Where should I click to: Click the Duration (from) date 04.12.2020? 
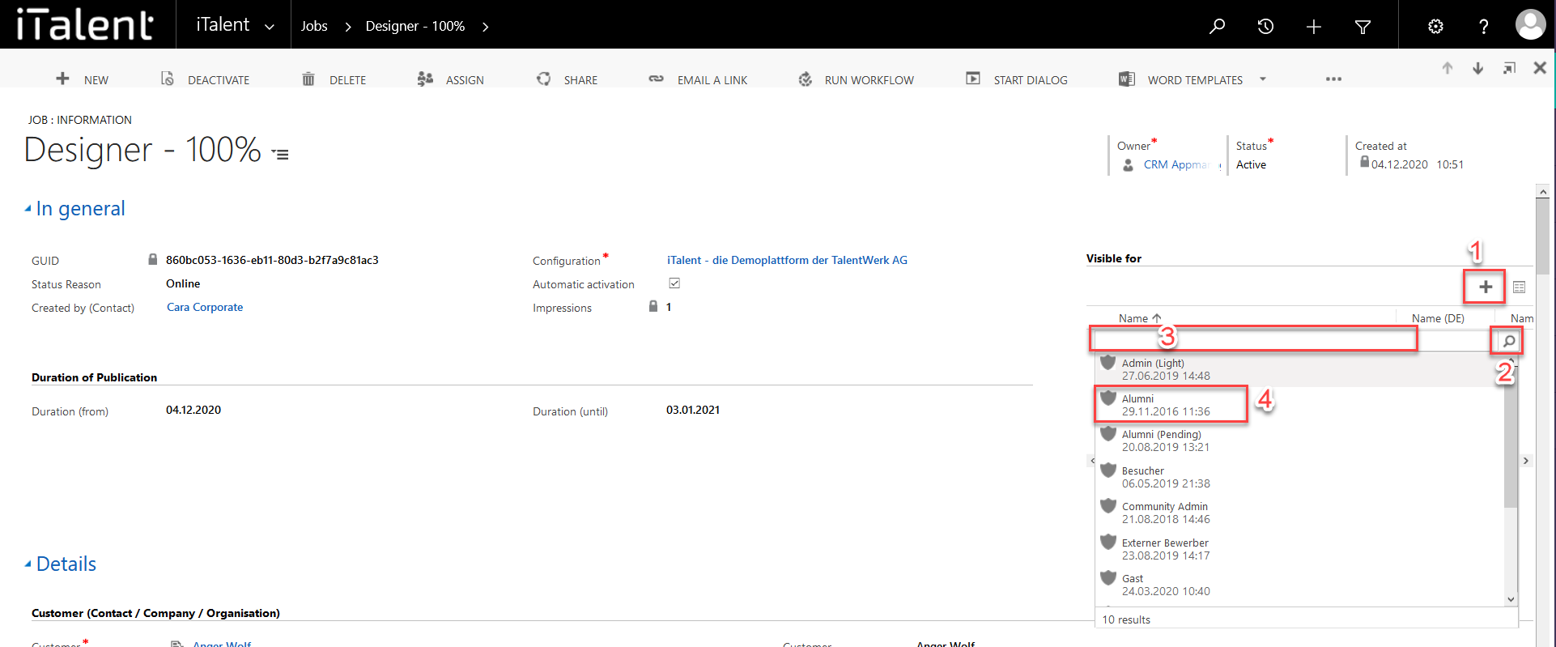tap(193, 410)
